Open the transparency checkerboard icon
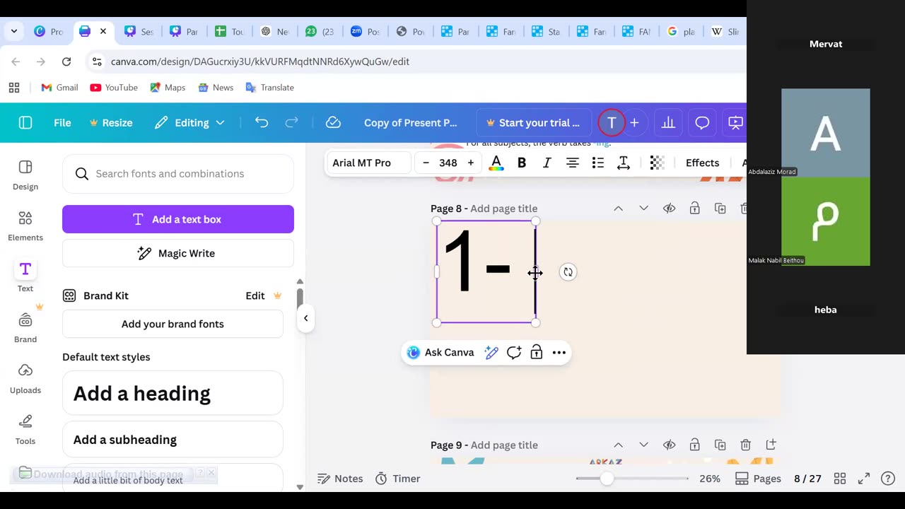The height and width of the screenshot is (509, 905). [x=657, y=163]
